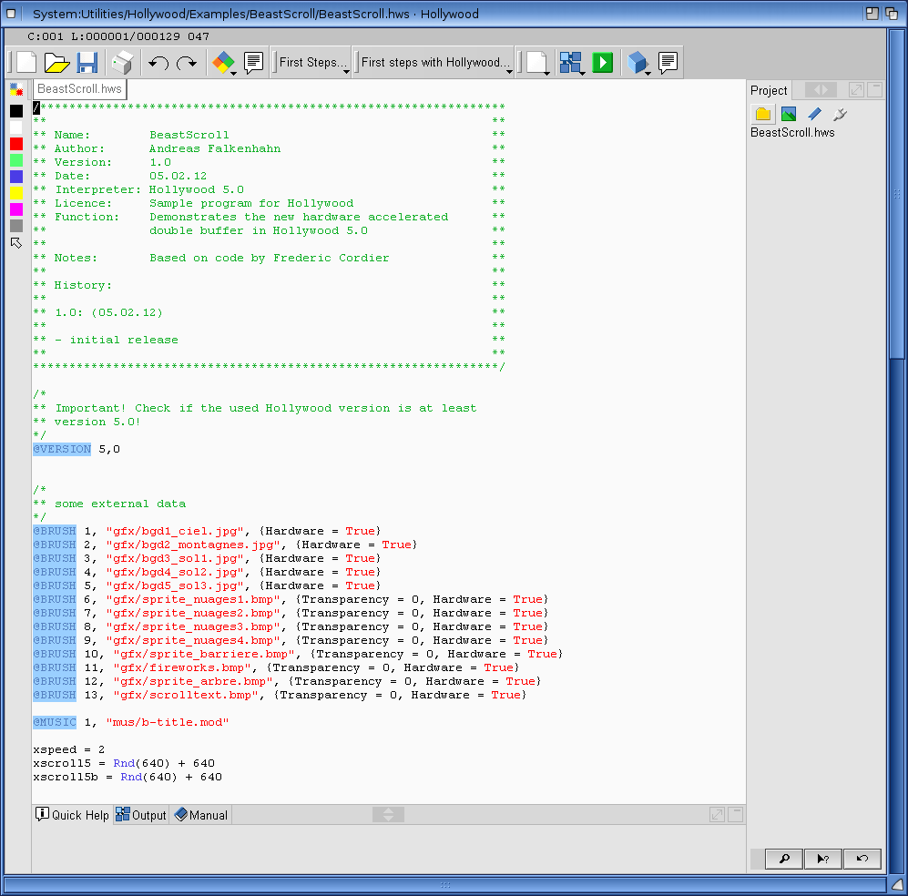Select BeastScroll.hws in the Project list
The height and width of the screenshot is (896, 908).
pos(792,133)
